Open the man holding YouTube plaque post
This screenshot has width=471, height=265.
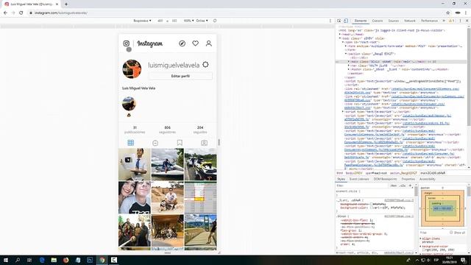point(135,164)
